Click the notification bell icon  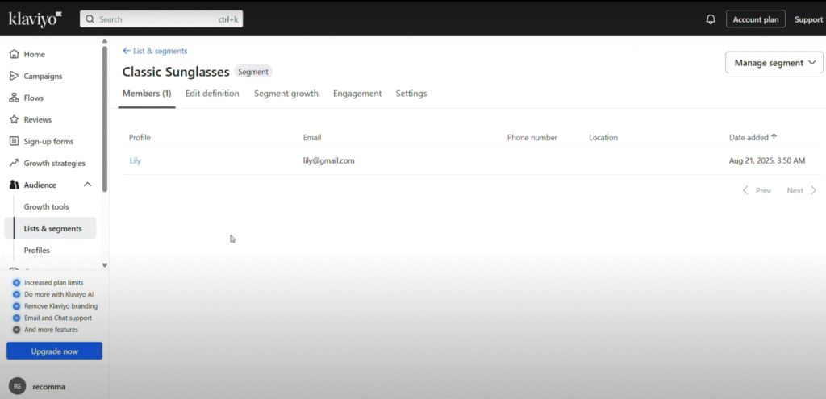click(711, 19)
